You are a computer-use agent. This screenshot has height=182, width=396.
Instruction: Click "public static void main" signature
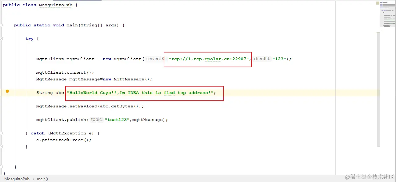click(46, 25)
